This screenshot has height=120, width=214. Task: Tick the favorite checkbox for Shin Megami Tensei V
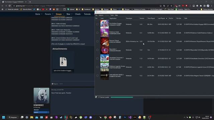pyautogui.click(x=97, y=76)
